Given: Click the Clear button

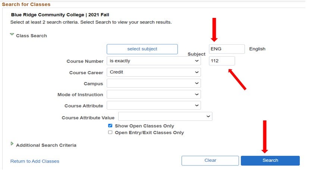Looking at the screenshot, I should point(210,160).
